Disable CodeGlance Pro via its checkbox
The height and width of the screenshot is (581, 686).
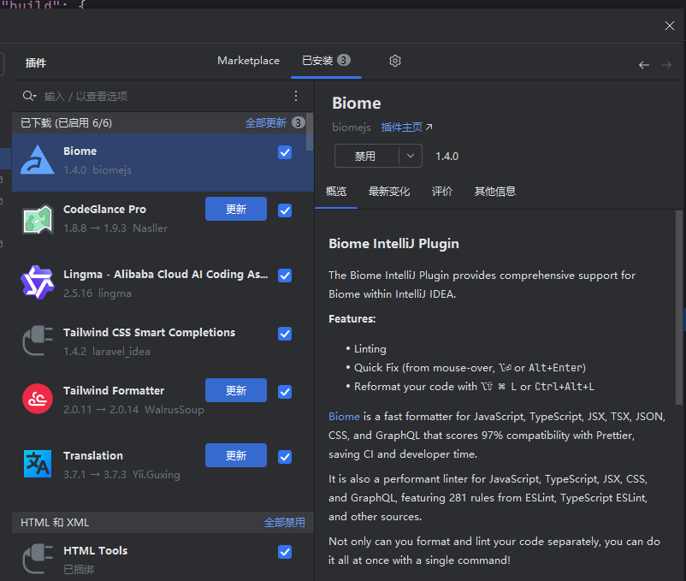[x=285, y=210]
